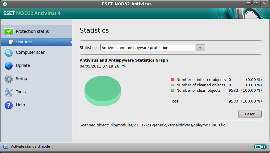Open Protection status section
This screenshot has width=270, height=153.
coord(37,32)
